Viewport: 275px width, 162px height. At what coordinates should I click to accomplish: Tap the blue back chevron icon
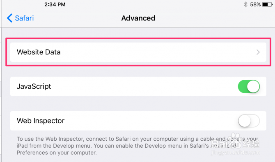click(x=10, y=18)
